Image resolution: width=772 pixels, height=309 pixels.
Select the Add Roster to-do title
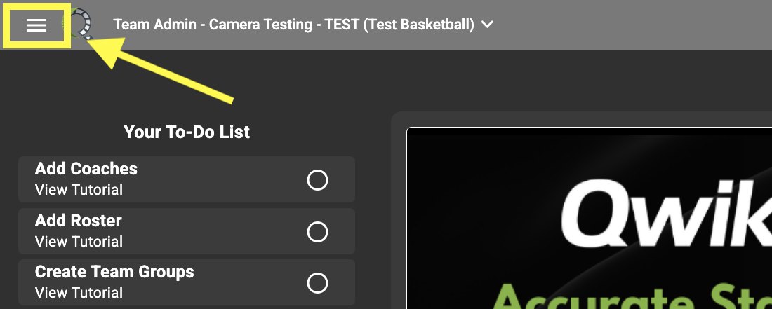(79, 221)
